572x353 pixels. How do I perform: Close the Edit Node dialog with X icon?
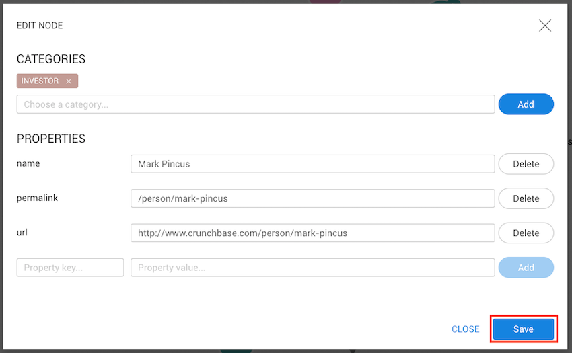pos(545,26)
